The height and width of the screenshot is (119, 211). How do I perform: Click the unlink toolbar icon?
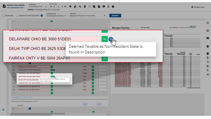pos(80,6)
